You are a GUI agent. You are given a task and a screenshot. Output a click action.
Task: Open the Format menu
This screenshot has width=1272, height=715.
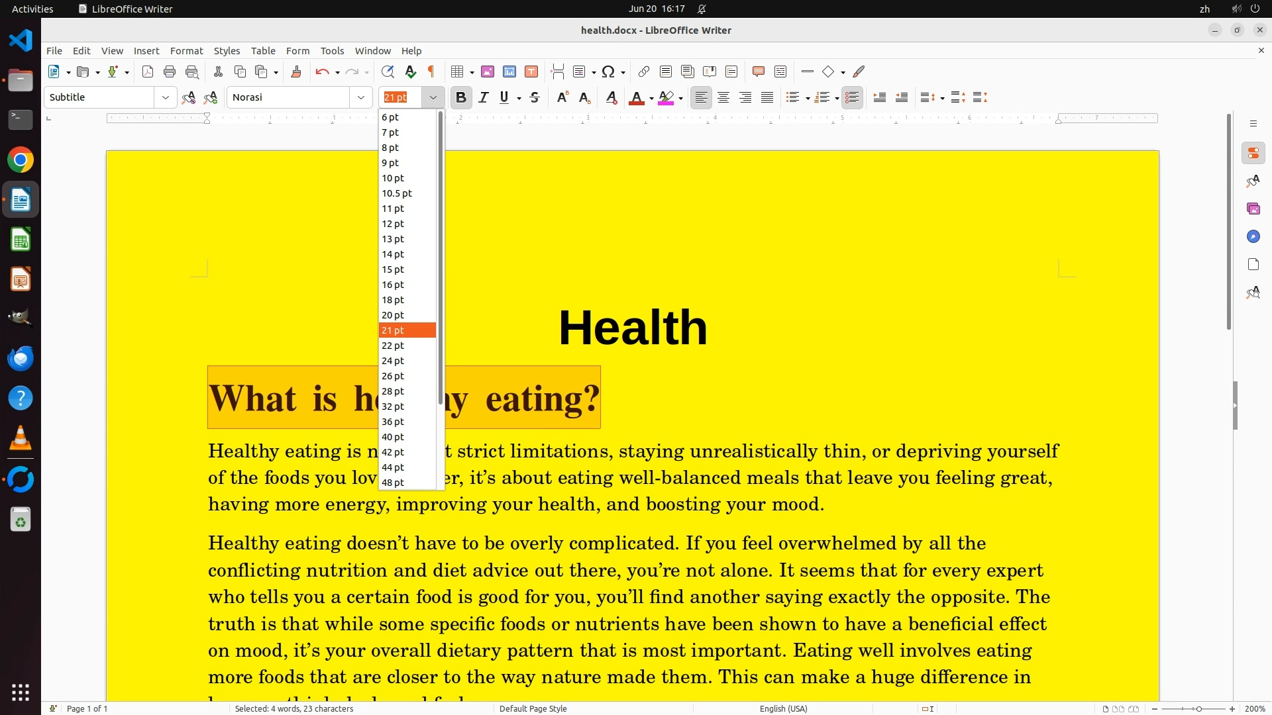[186, 50]
